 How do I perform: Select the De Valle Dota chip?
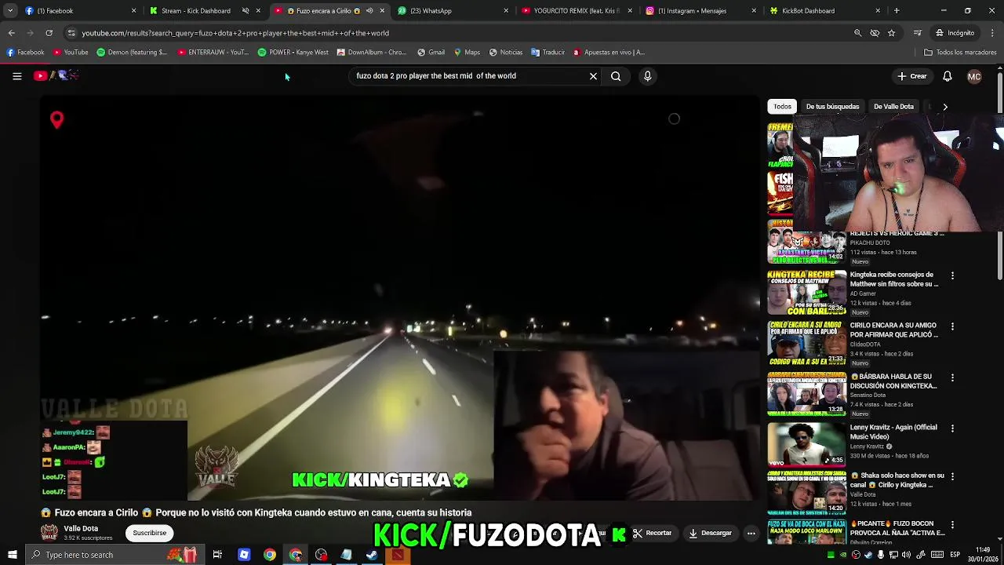pyautogui.click(x=893, y=107)
